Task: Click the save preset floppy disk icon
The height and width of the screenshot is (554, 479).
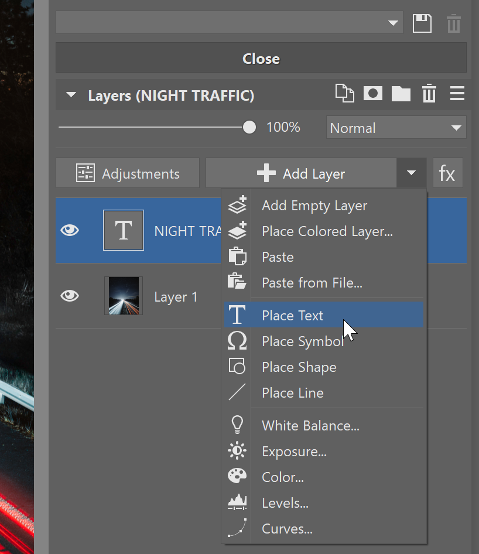Action: pyautogui.click(x=422, y=24)
